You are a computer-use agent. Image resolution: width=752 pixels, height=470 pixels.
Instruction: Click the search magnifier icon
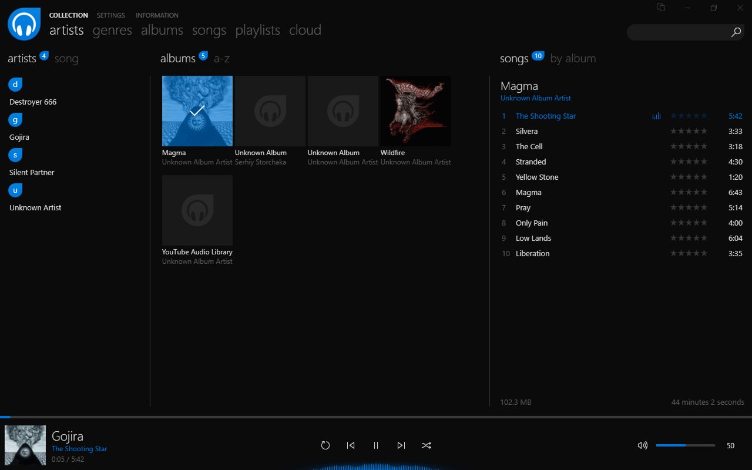click(736, 32)
